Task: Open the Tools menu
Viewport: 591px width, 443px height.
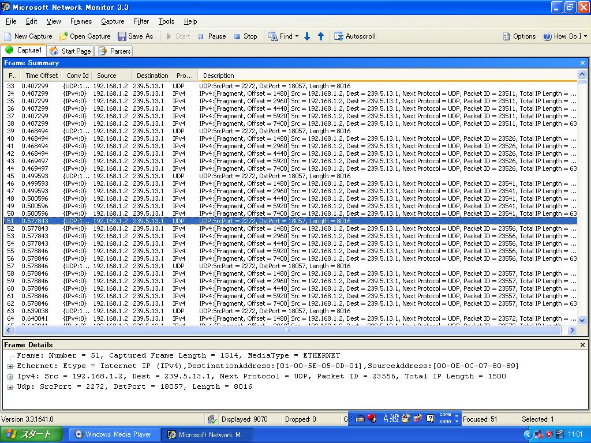Action: (x=166, y=21)
